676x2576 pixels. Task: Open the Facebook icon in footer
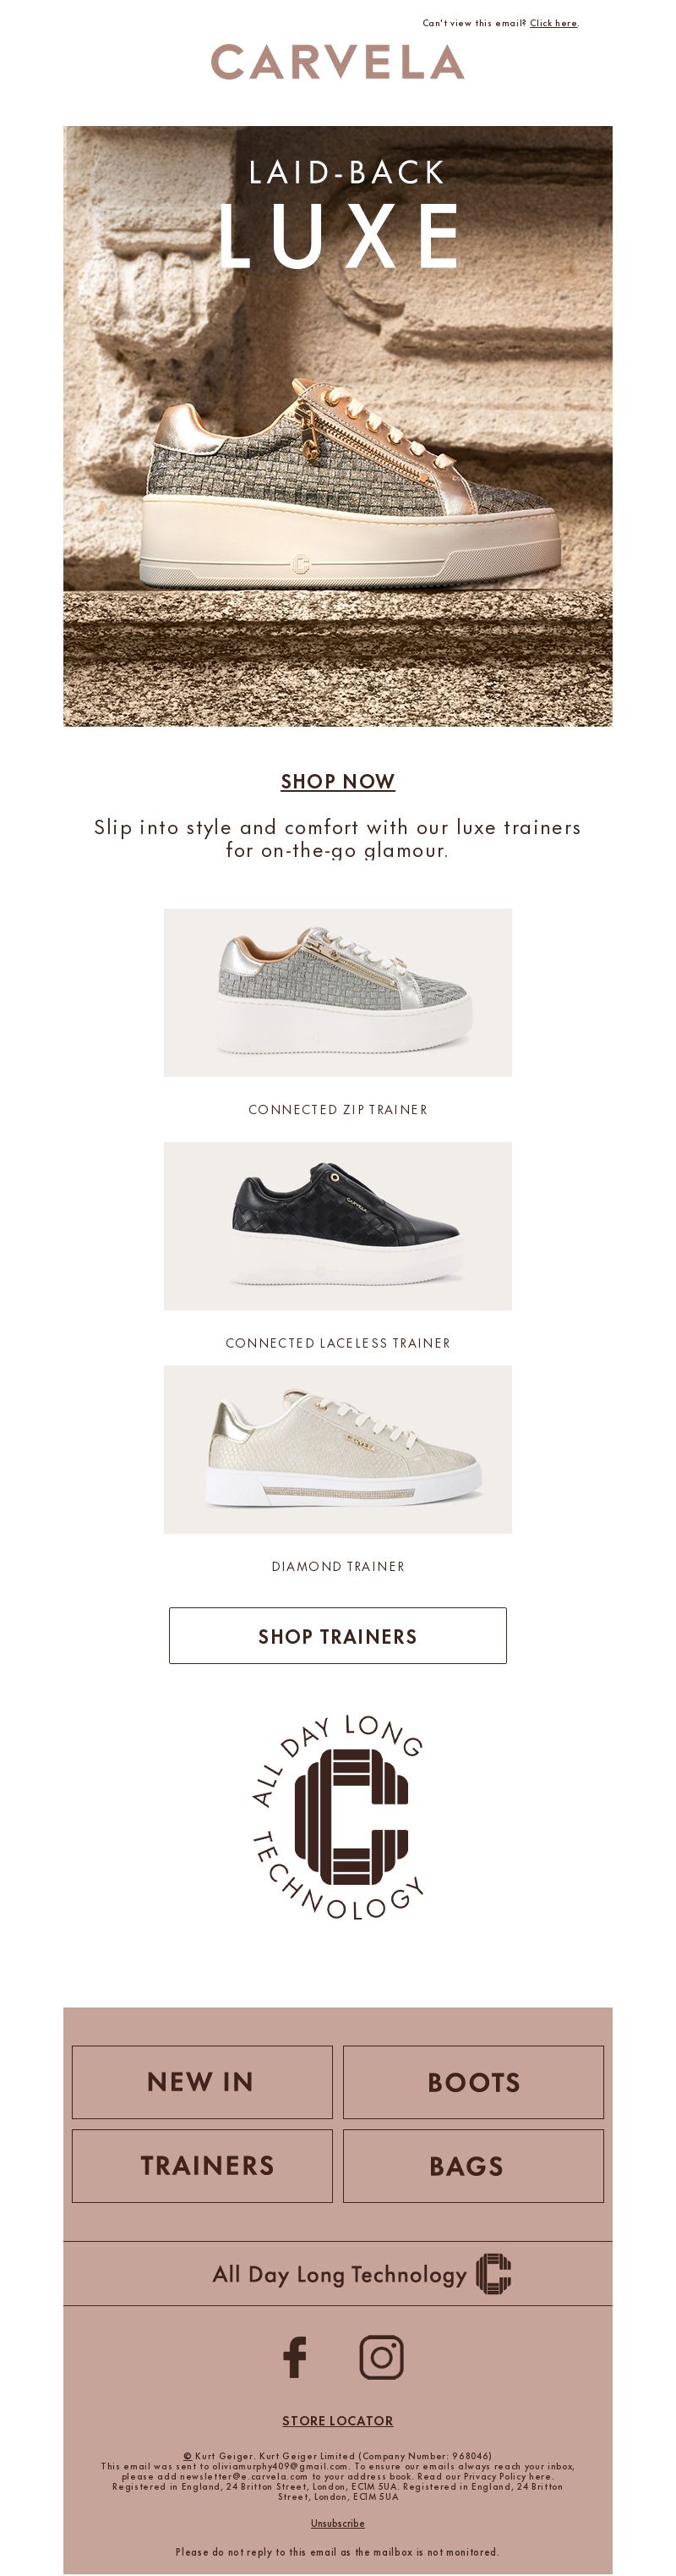tap(295, 2357)
